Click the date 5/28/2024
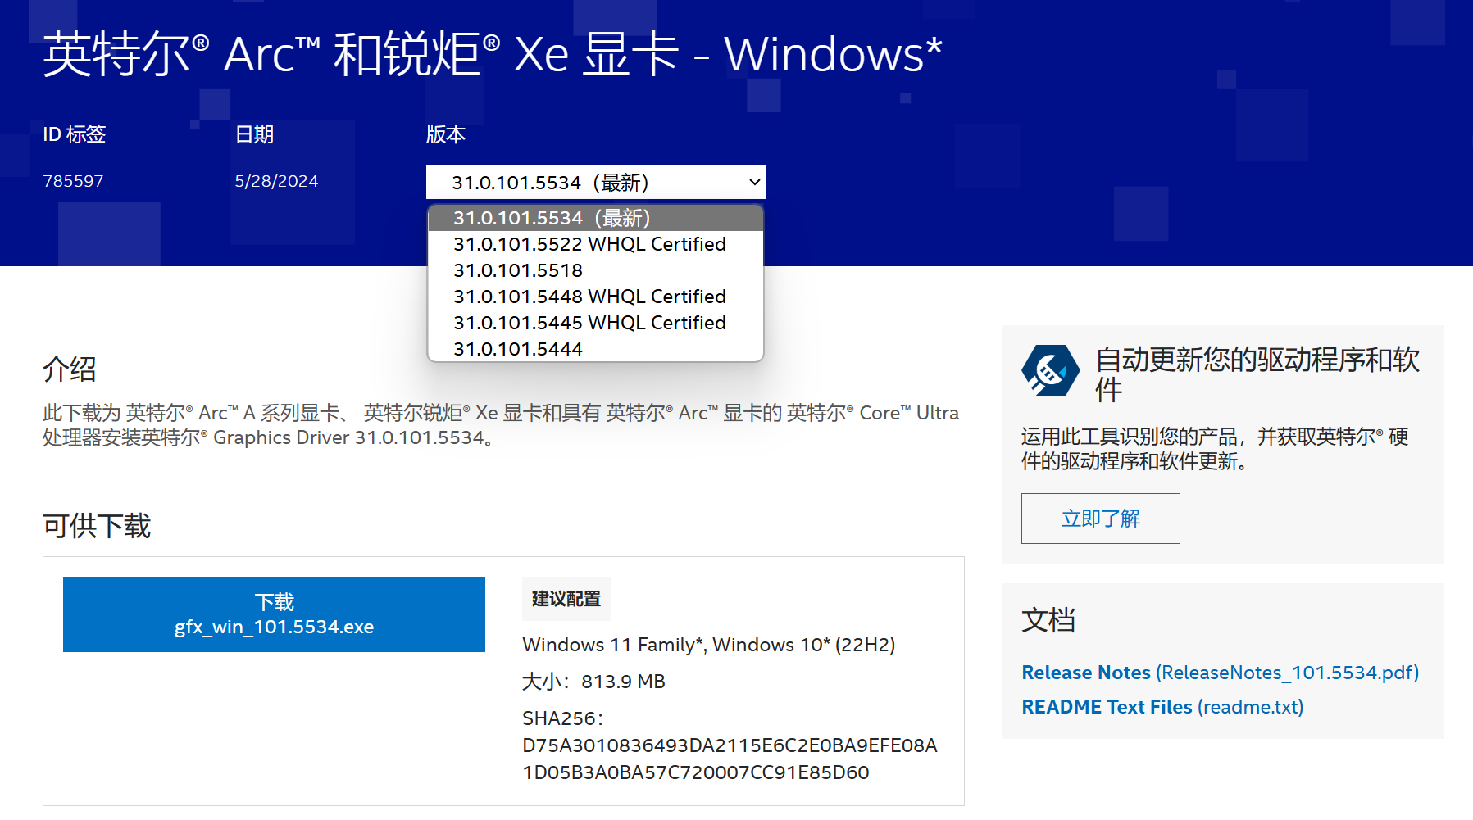This screenshot has height=820, width=1473. [276, 181]
